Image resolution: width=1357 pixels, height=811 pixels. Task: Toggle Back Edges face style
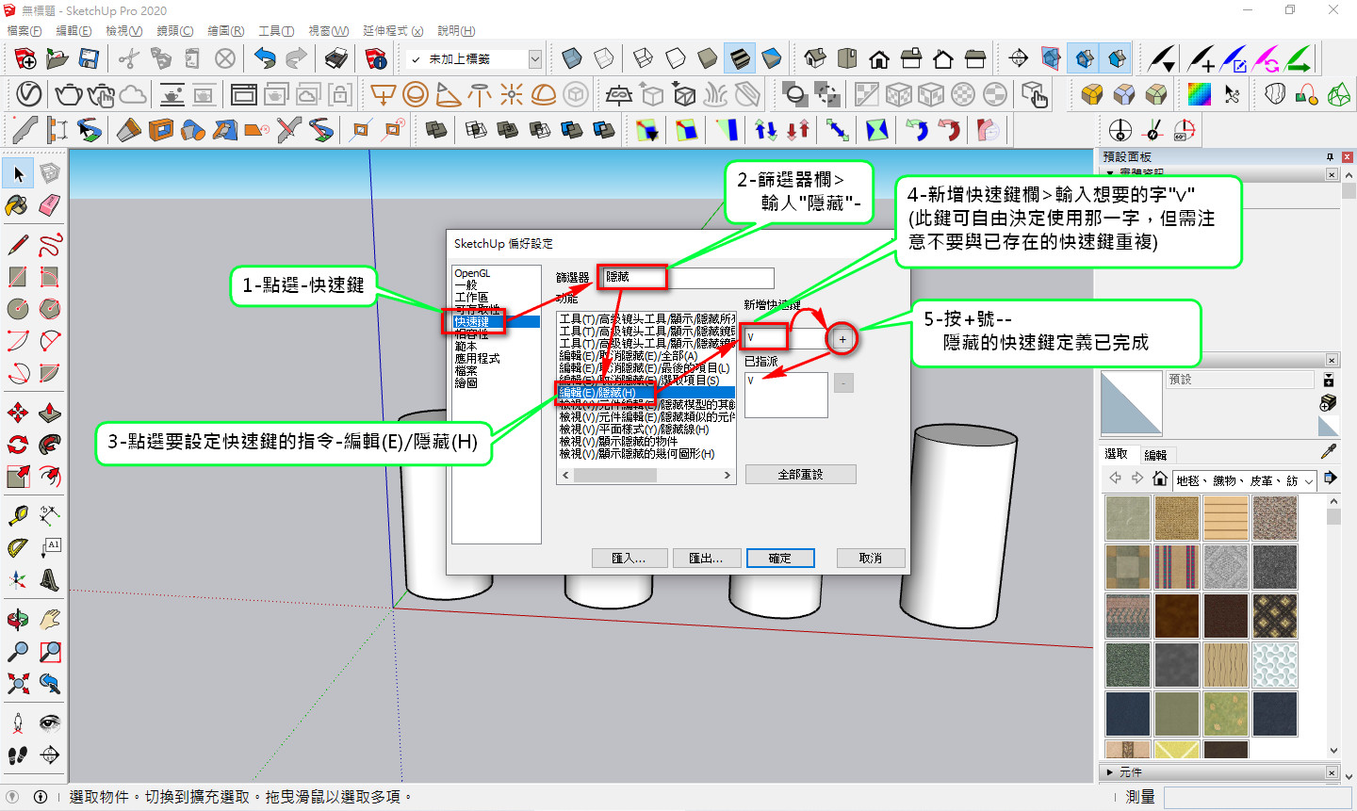604,59
